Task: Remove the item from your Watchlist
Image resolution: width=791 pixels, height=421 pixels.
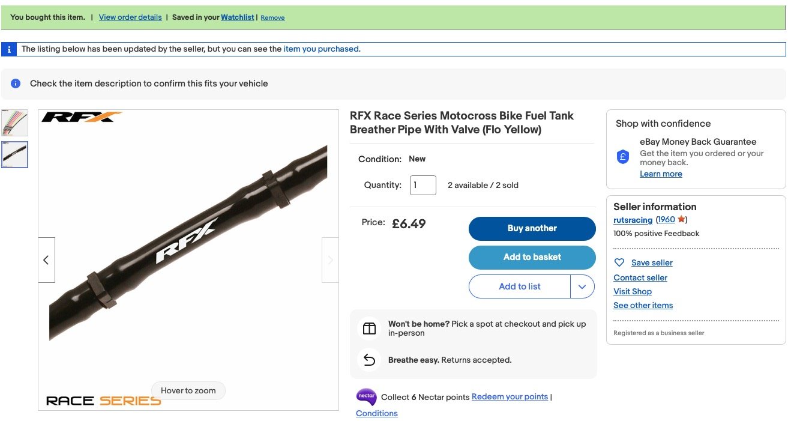Action: (272, 18)
